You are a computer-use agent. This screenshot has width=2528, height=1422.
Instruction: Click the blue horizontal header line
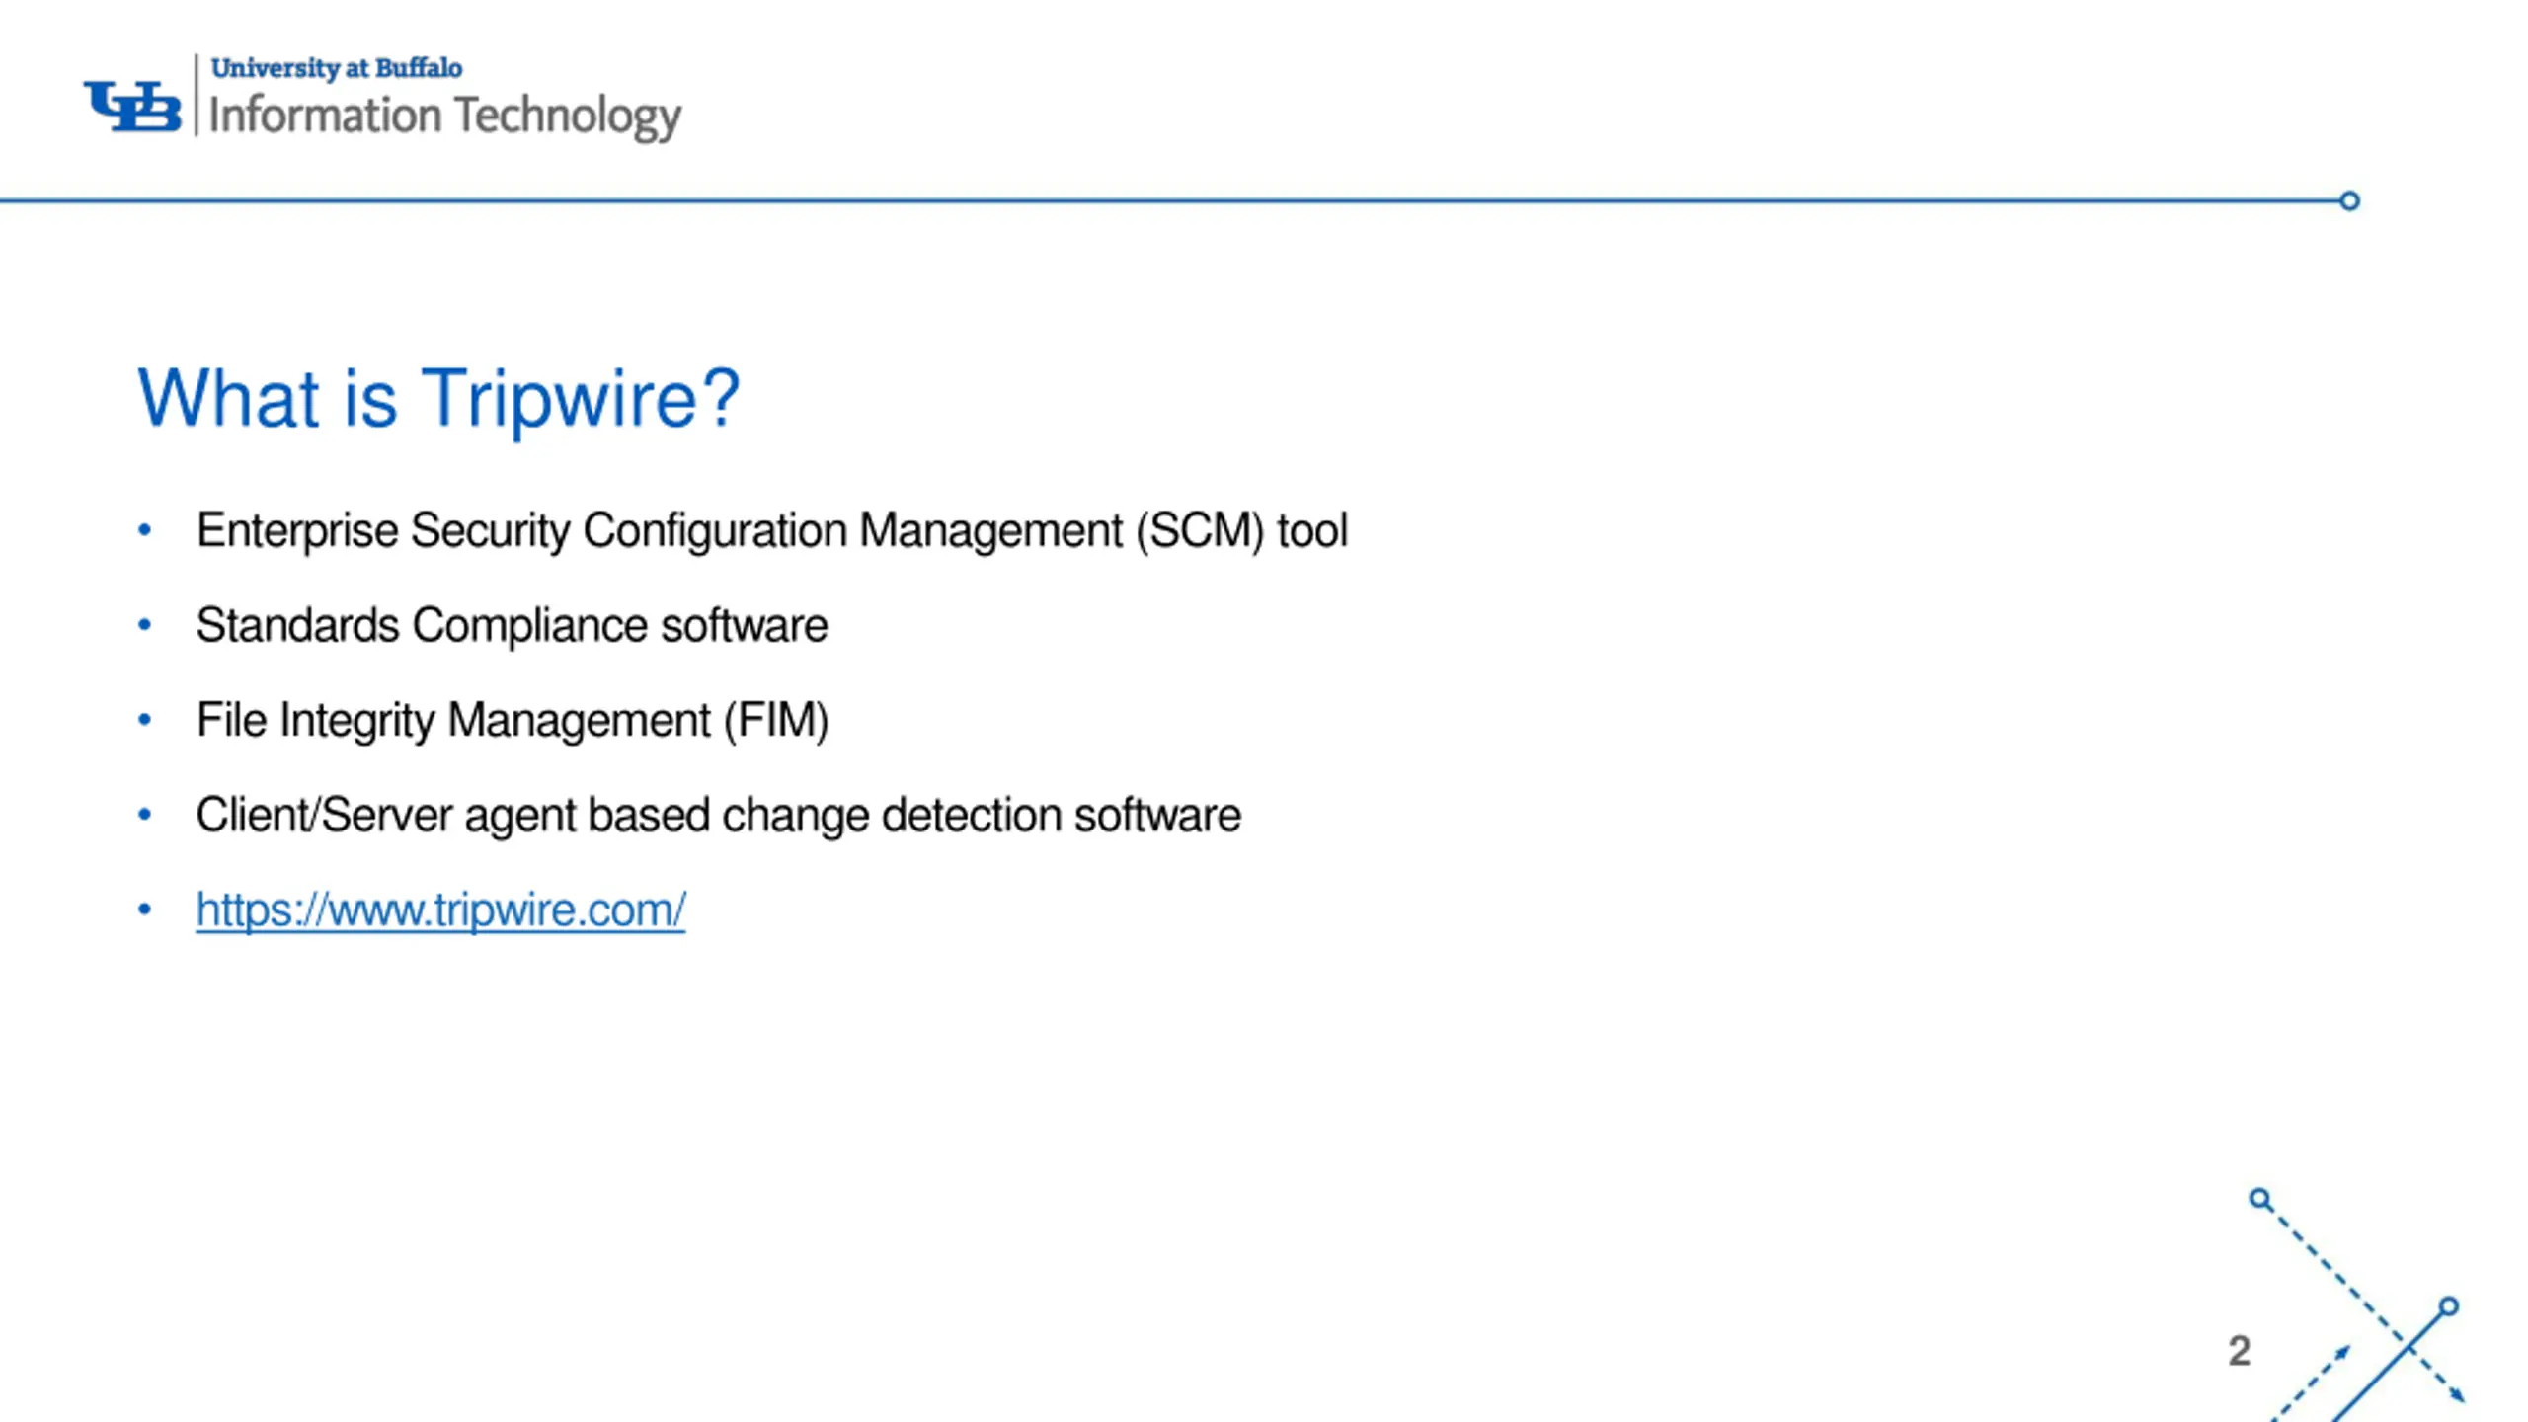tap(1169, 201)
